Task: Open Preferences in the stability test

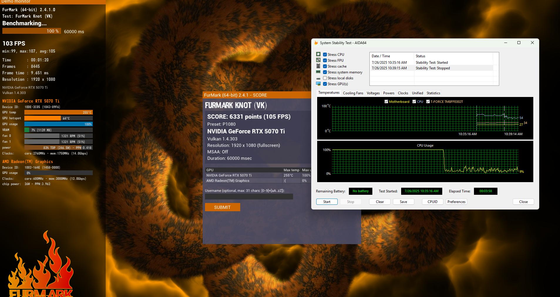Action: (456, 202)
